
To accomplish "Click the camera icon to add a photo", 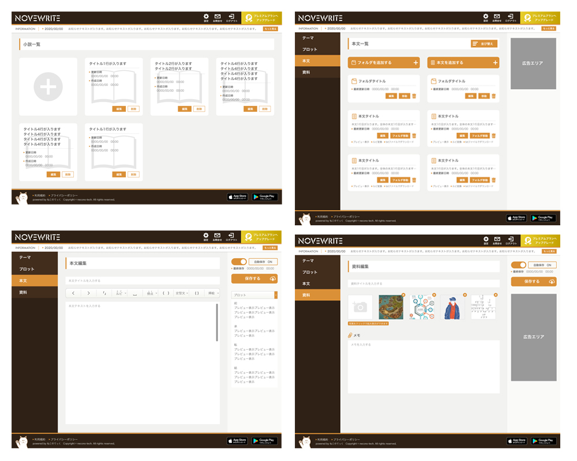I will [x=360, y=307].
